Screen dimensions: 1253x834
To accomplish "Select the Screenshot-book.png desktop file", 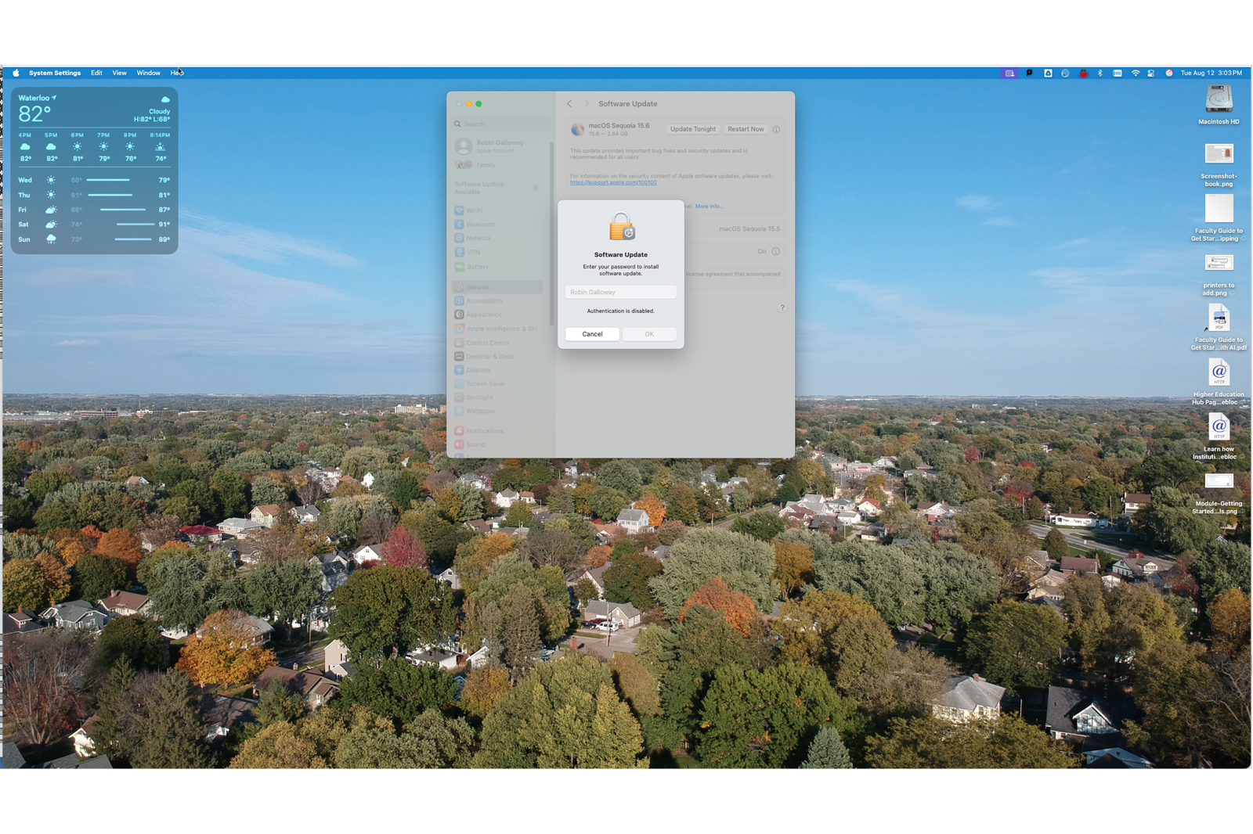I will click(1219, 164).
